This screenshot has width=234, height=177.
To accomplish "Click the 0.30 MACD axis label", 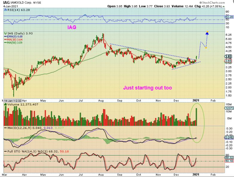I will (230, 128).
